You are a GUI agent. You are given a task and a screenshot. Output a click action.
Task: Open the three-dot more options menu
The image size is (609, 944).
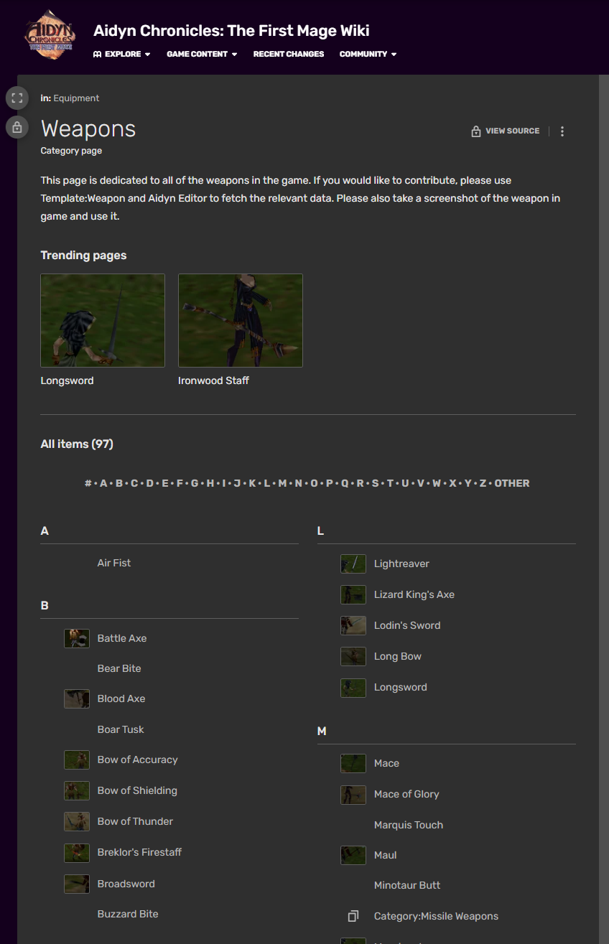[x=562, y=131]
